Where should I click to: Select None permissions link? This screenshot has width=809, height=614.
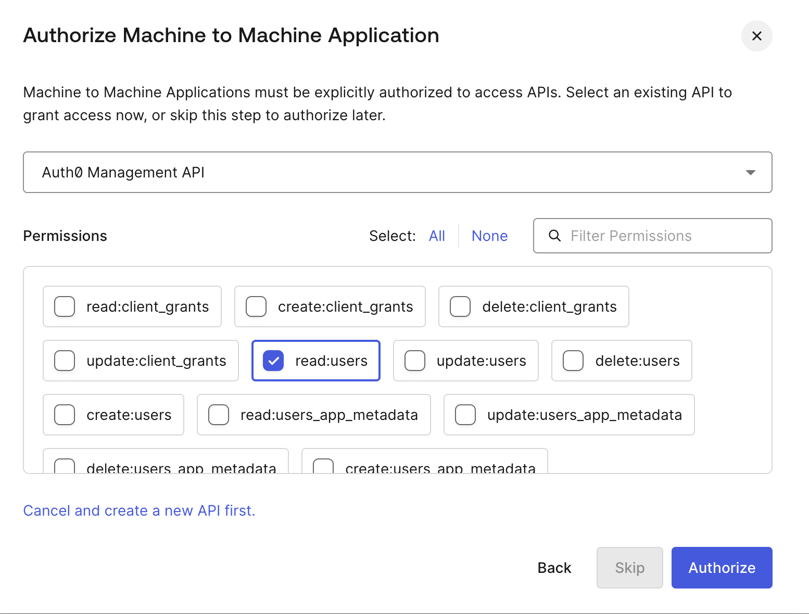pyautogui.click(x=489, y=236)
